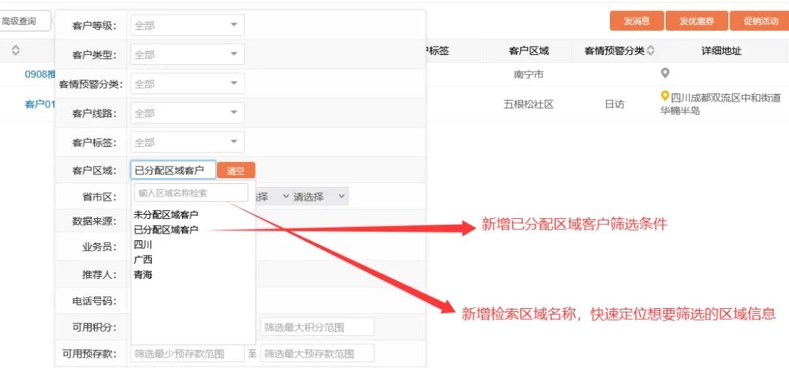789x368 pixels.
Task: Open the 客情预警分类 filter dropdown
Action: pyautogui.click(x=188, y=83)
